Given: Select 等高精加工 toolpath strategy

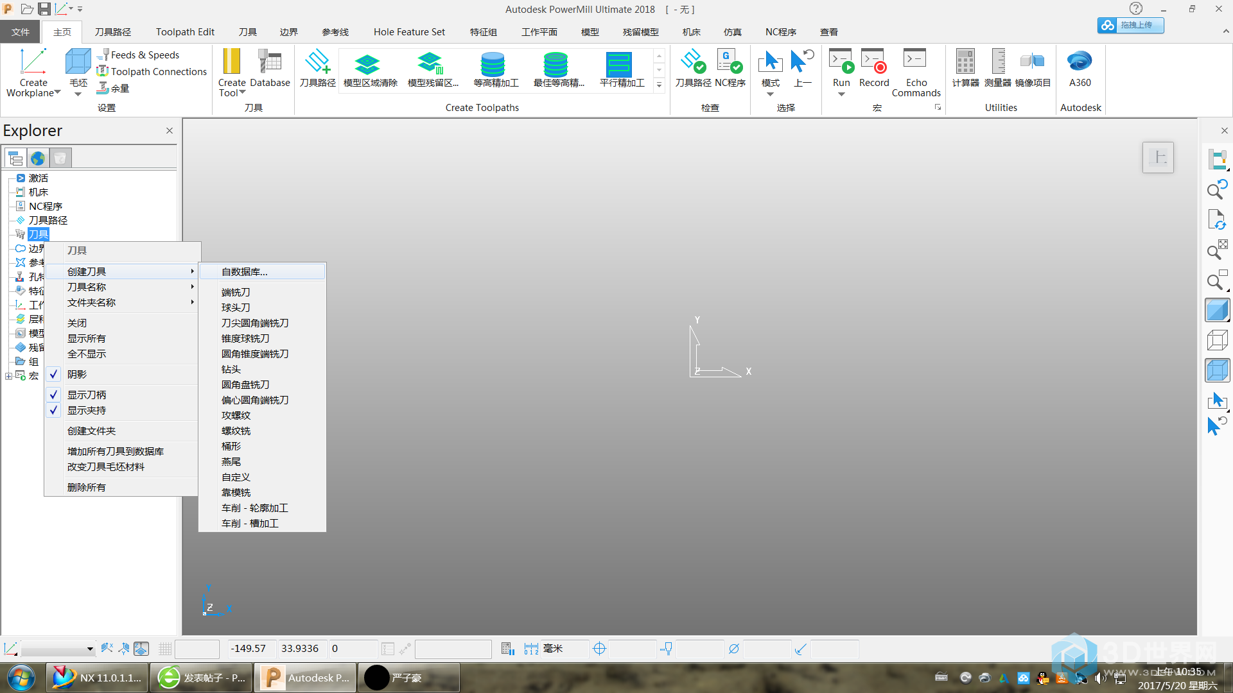Looking at the screenshot, I should [x=495, y=69].
